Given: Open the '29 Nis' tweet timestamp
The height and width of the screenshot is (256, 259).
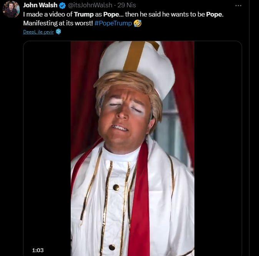Looking at the screenshot, I should point(127,5).
